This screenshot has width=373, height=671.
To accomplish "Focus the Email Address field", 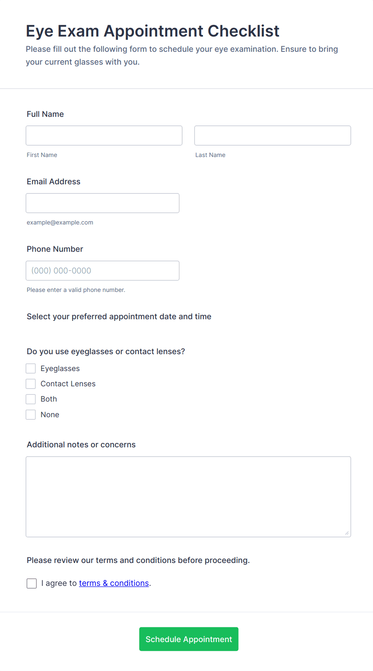I will (102, 203).
